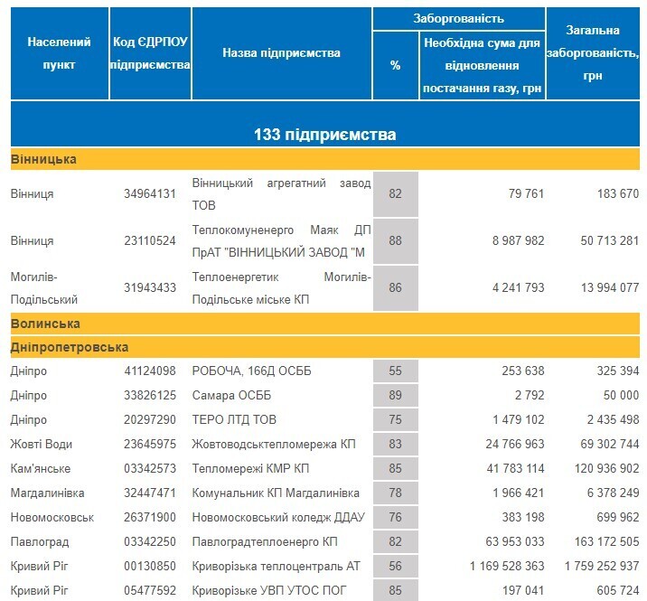
Task: Click EDRPOU code 41124098
Action: click(149, 371)
